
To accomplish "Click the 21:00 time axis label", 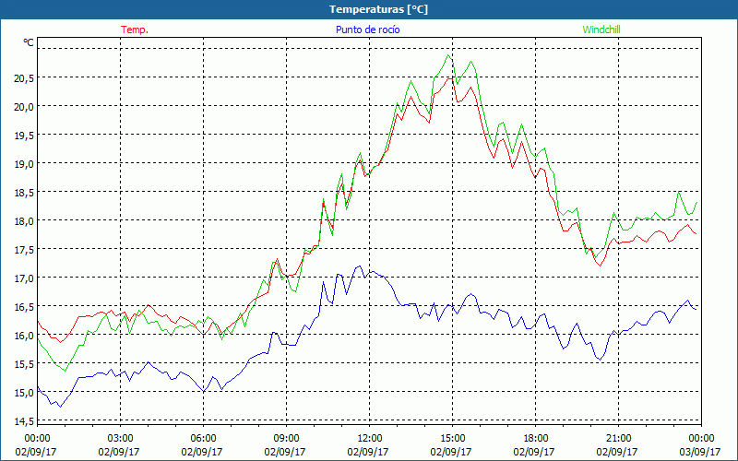I will [618, 439].
